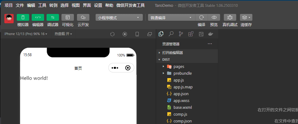
Task: Open the 转到 menu
Action: (x=53, y=5)
